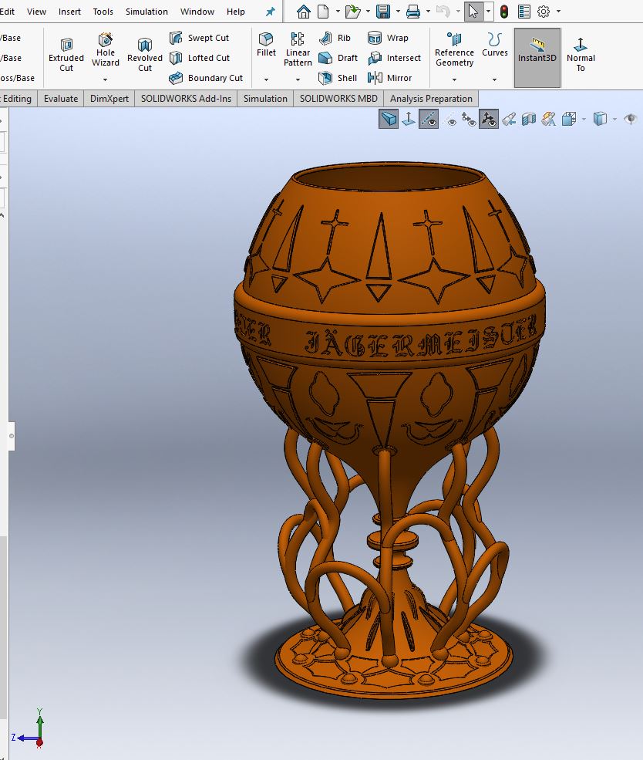Select the Wrap feature tool
643x760 pixels.
point(388,38)
